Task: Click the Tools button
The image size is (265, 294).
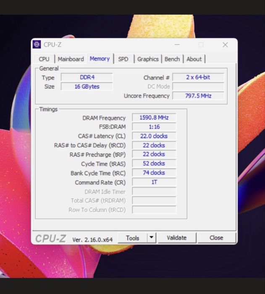Action: (133, 238)
